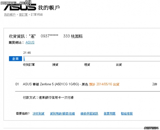Select the 收到訂單 progress stage label
Viewport: 160px width, 130px height.
tap(29, 64)
